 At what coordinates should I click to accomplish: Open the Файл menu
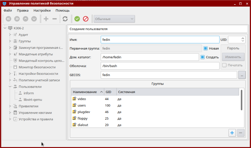[x=8, y=10]
